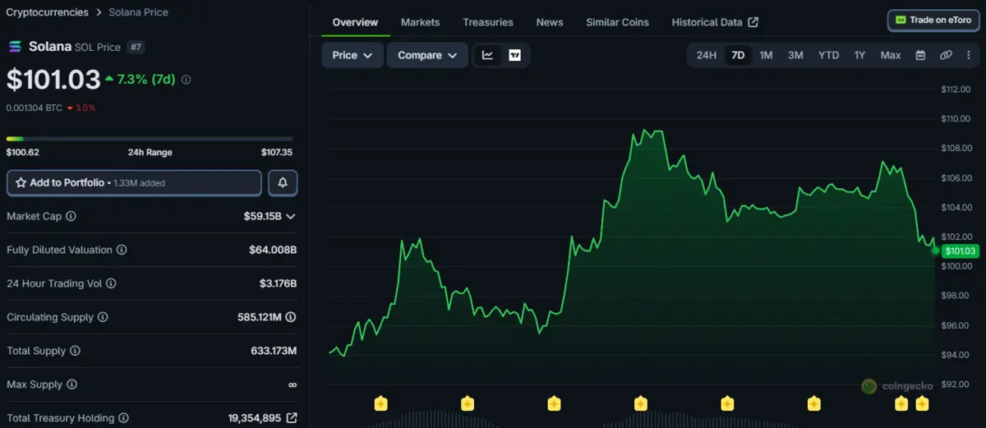Click the Max Supply info icon
The image size is (986, 428).
(x=71, y=384)
